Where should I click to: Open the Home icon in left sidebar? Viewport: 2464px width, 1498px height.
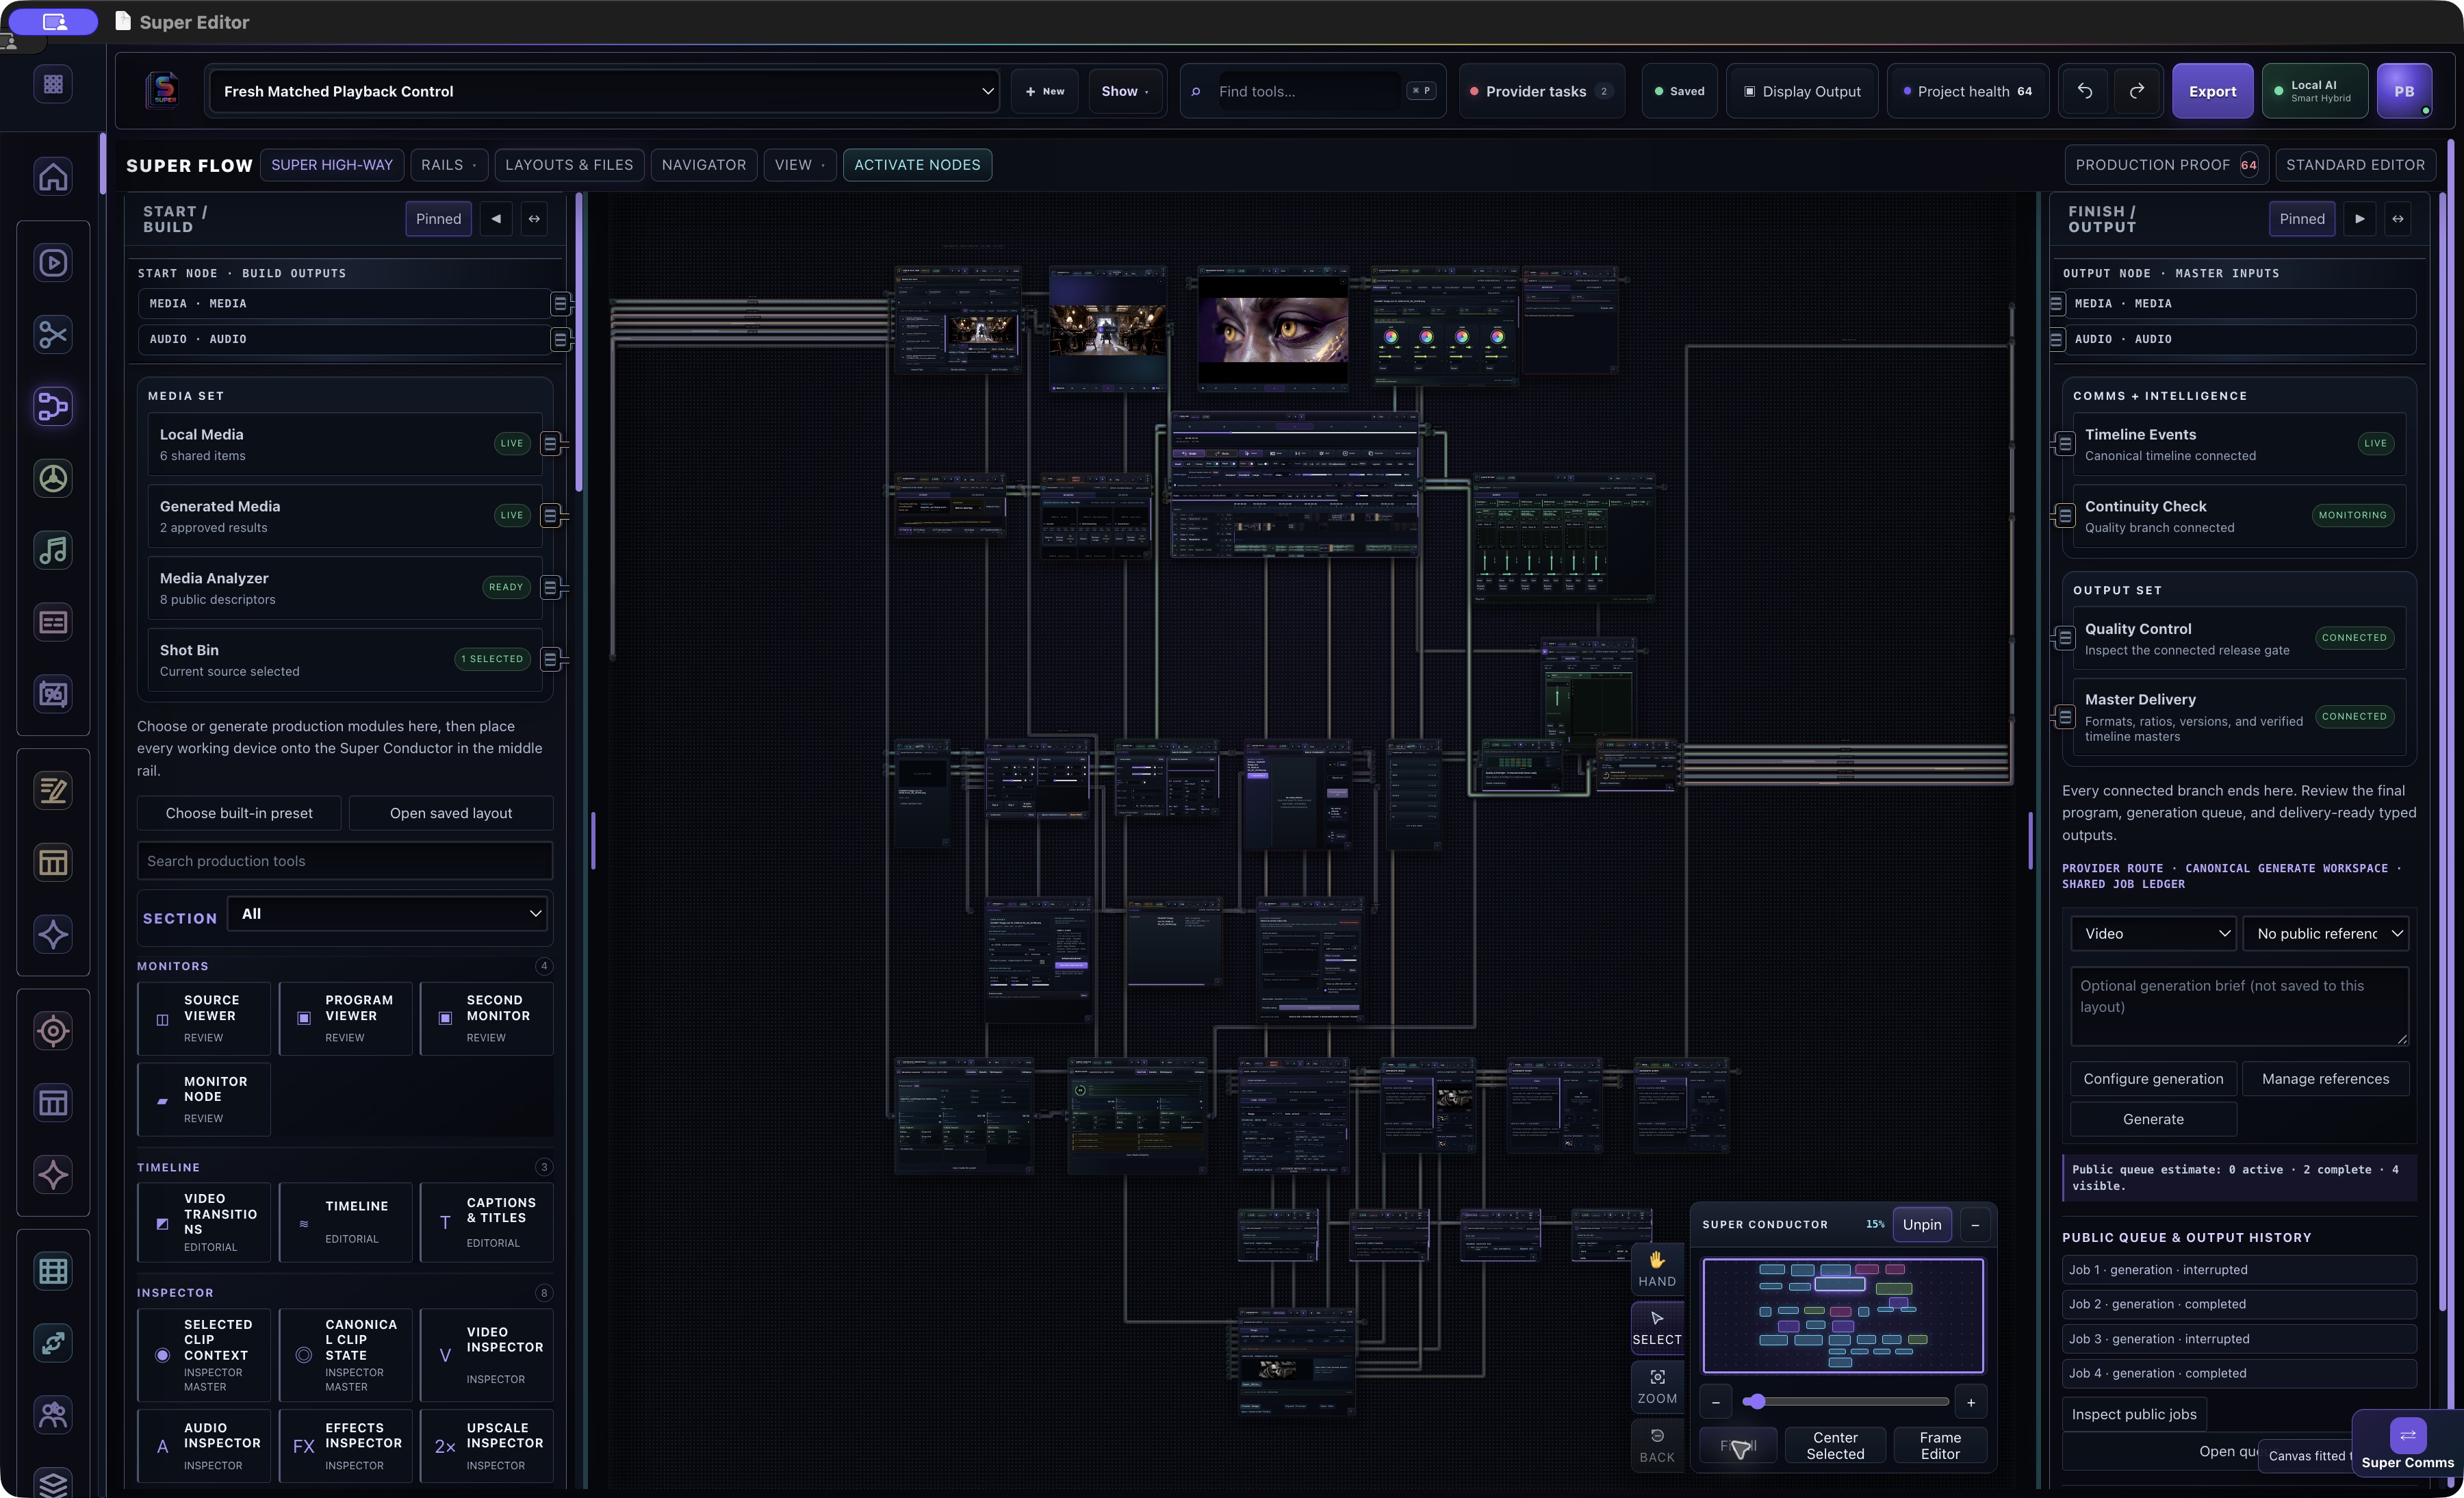click(53, 176)
